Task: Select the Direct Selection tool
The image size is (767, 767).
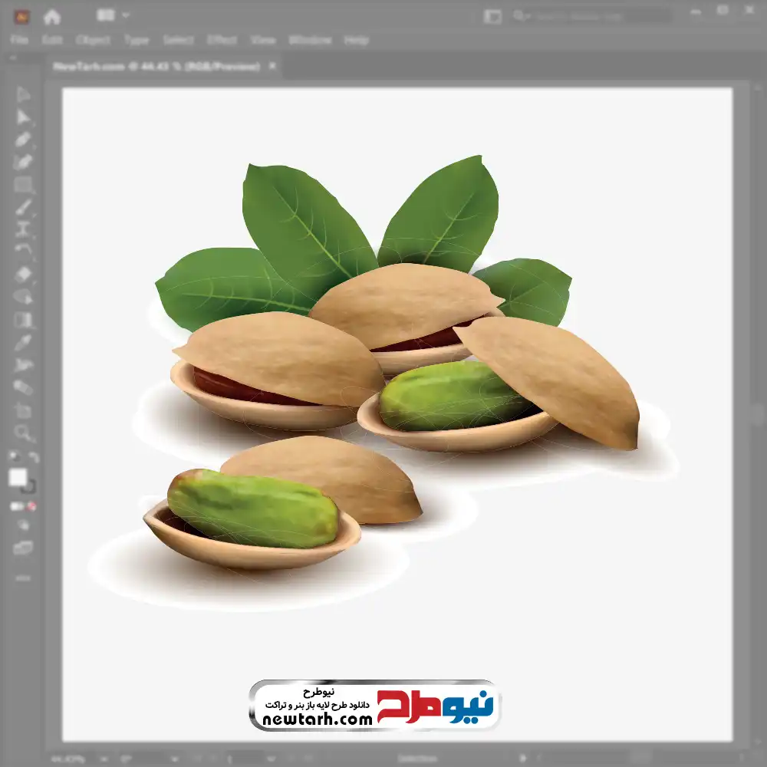Action: pos(23,117)
